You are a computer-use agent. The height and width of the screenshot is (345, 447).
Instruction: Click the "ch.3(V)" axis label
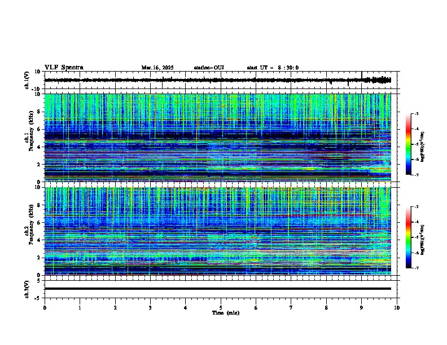(x=27, y=289)
